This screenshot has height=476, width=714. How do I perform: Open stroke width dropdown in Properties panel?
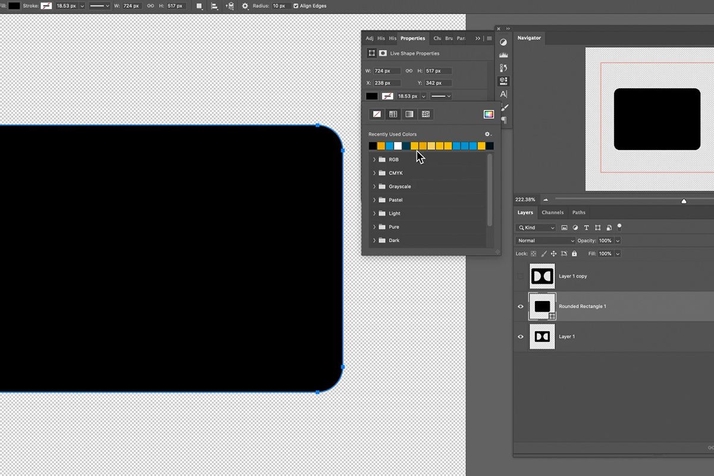(424, 96)
